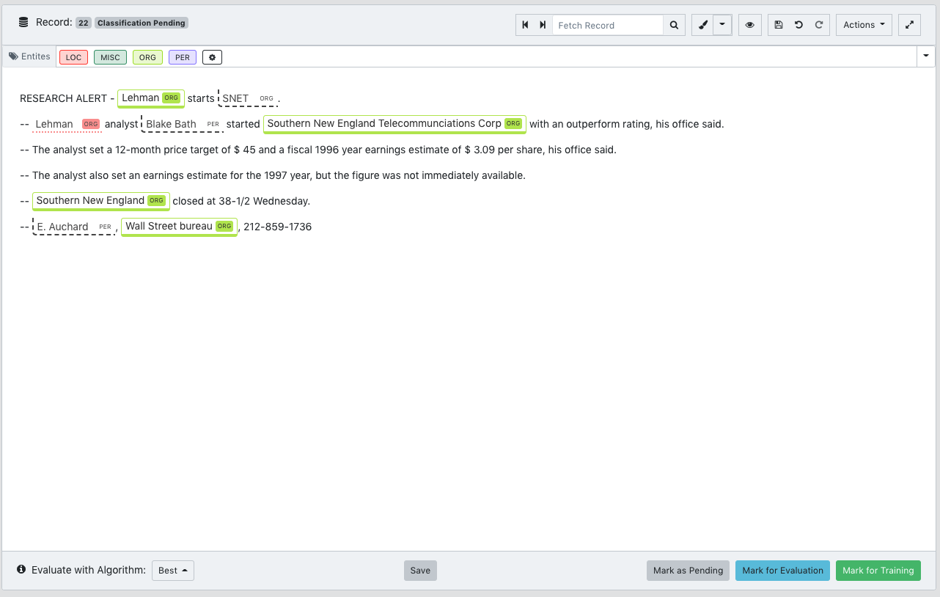Select the PER entity label
940x597 pixels.
(x=183, y=57)
